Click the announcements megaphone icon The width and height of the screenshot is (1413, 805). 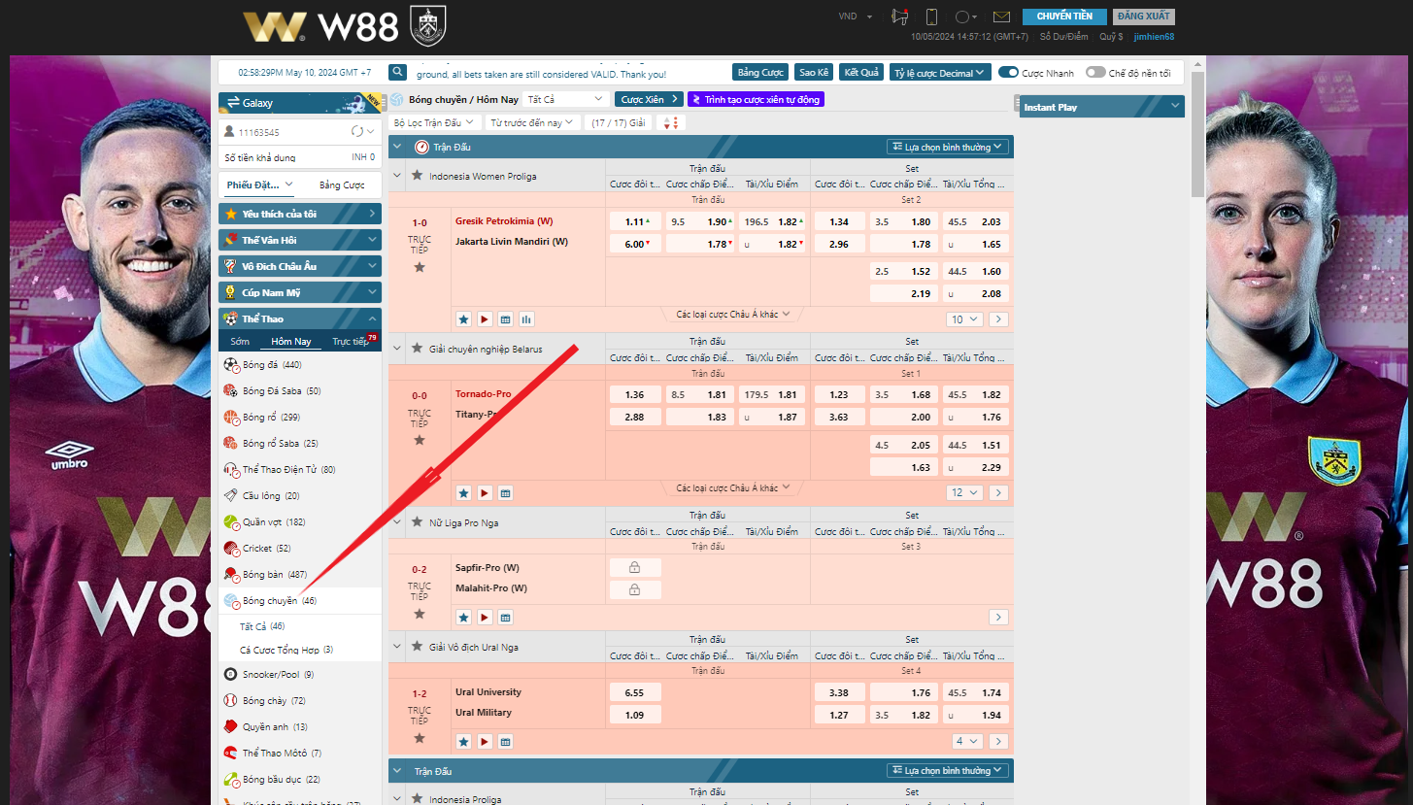[899, 17]
